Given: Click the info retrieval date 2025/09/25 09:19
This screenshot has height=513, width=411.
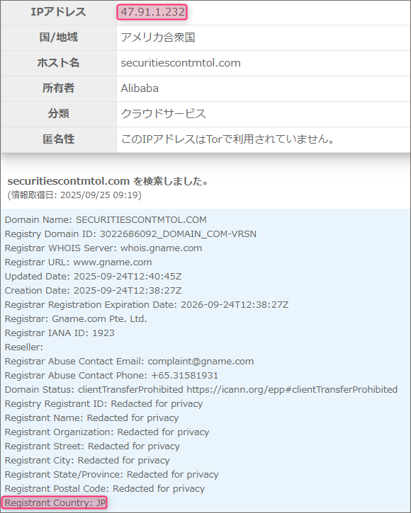Looking at the screenshot, I should coord(100,195).
